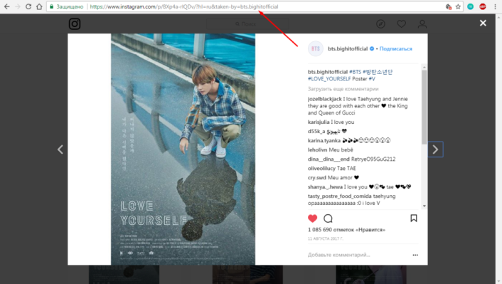Open leholivn commenter profile
Screen dimensions: 502x284
pos(318,150)
